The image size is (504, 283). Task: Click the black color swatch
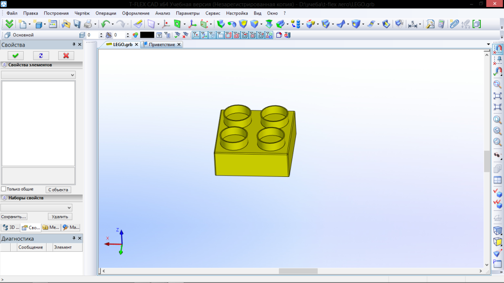tap(147, 35)
